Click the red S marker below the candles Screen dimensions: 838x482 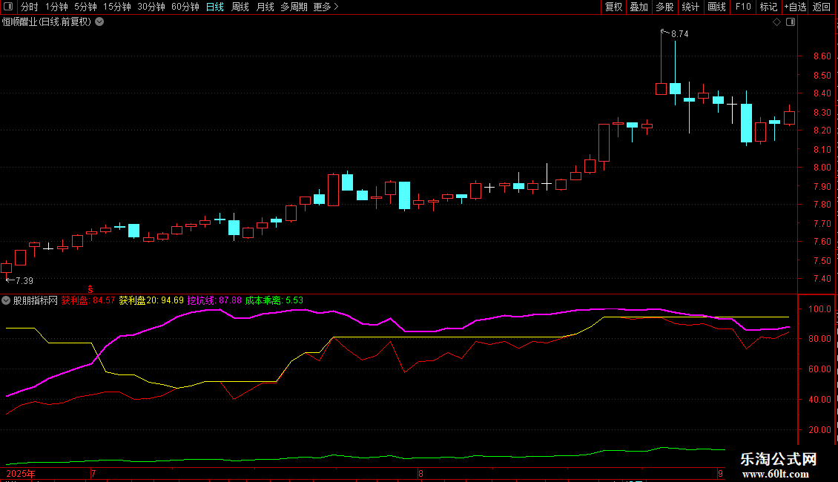click(90, 289)
